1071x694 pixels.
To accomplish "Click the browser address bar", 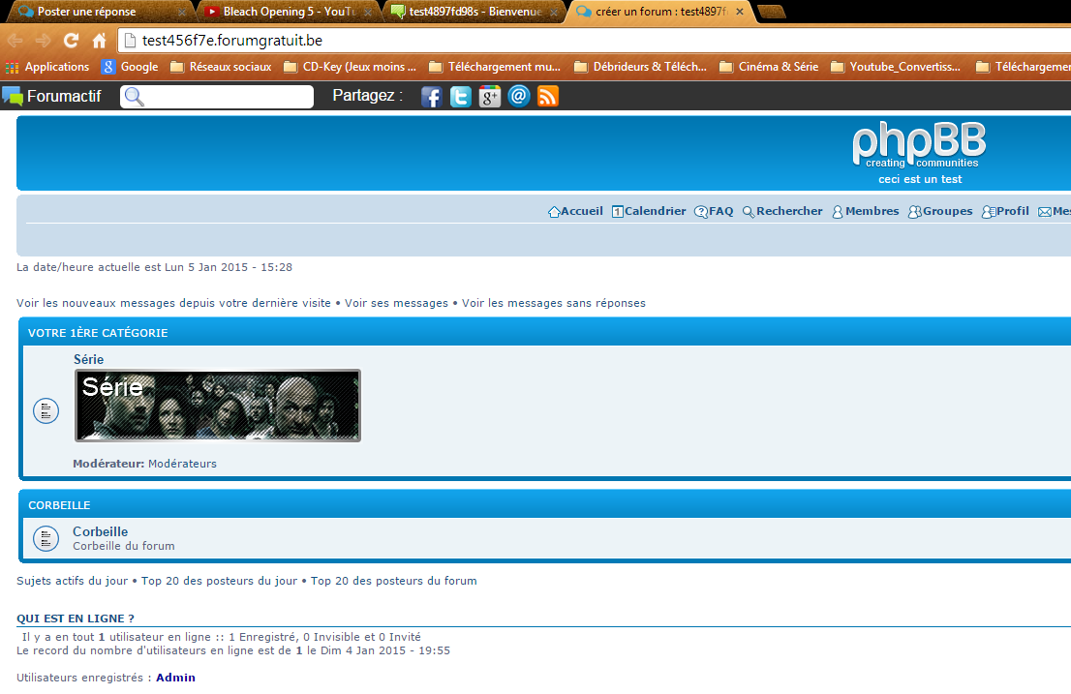I will point(595,41).
